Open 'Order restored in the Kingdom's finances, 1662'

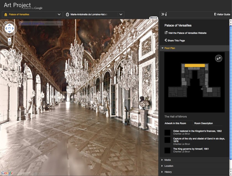197,131
